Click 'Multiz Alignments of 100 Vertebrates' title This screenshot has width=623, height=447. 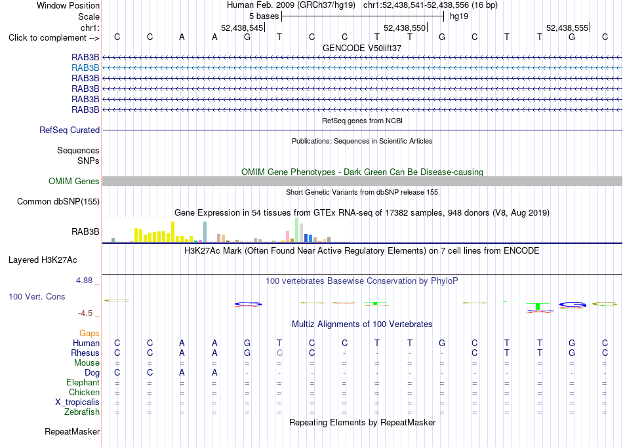[362, 324]
